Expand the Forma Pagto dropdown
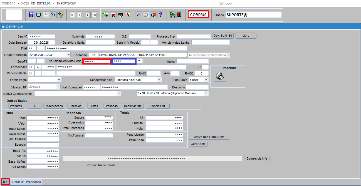 click(x=59, y=80)
